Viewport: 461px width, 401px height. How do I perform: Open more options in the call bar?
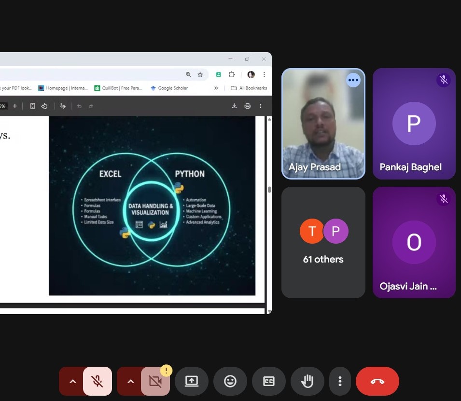point(340,381)
